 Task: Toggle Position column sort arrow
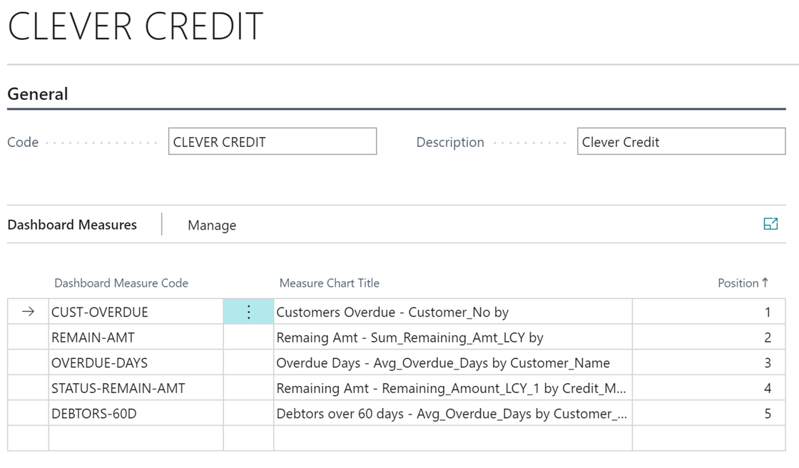click(765, 283)
